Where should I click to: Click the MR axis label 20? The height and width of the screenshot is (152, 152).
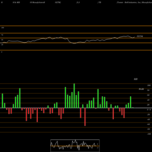pyautogui.click(x=148, y=105)
